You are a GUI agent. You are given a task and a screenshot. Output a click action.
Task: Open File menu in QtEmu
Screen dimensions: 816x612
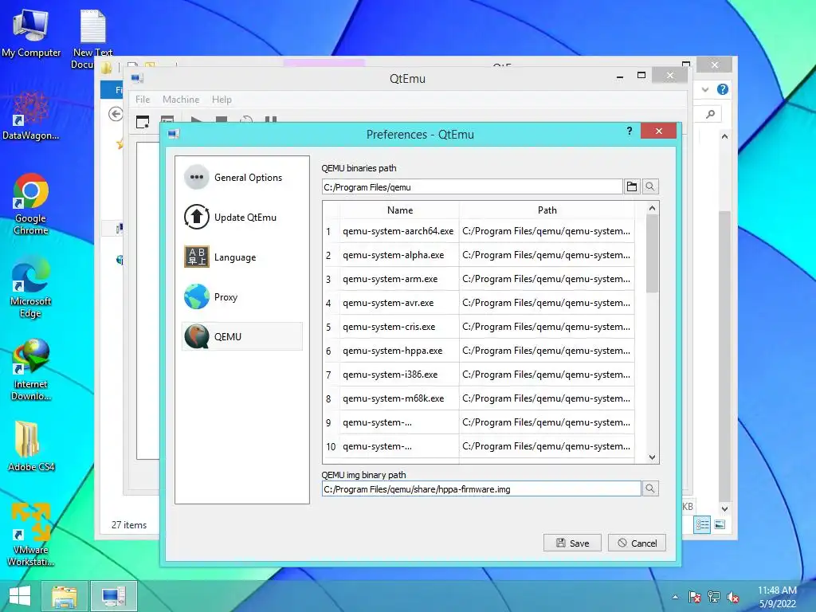tap(143, 100)
